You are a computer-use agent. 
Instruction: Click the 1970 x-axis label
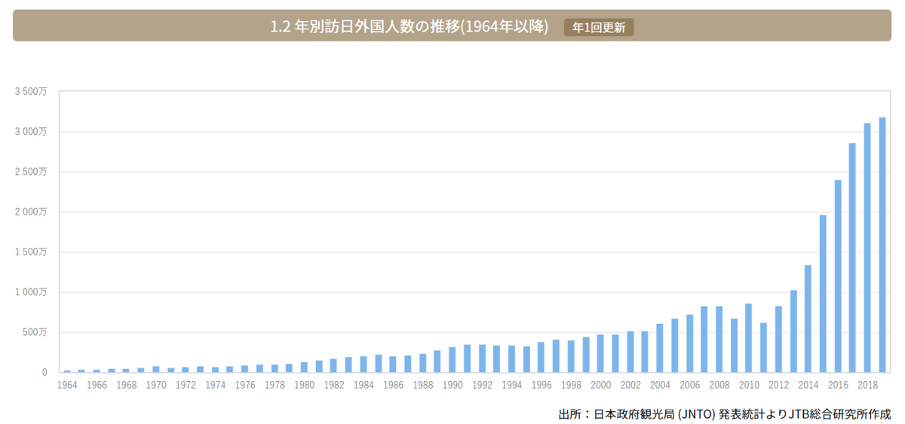pyautogui.click(x=156, y=385)
